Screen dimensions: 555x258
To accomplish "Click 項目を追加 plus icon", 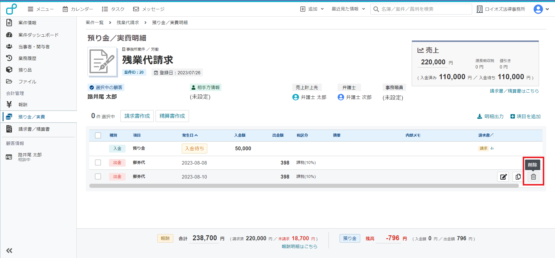I will [513, 116].
